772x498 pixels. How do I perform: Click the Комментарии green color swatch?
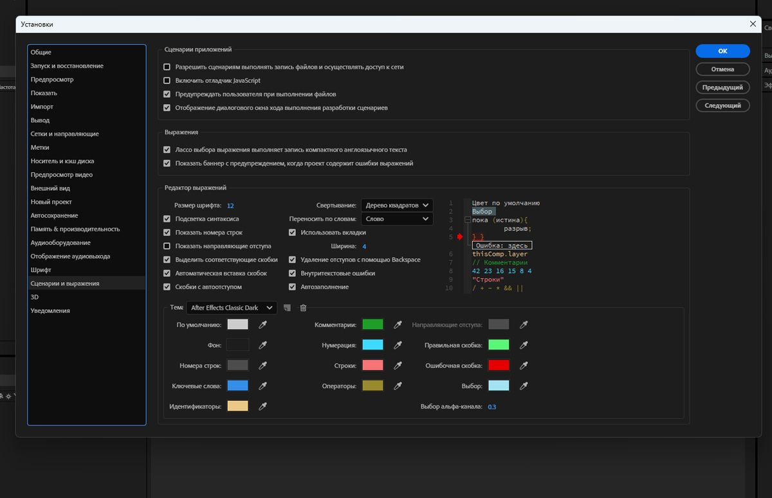coord(372,325)
